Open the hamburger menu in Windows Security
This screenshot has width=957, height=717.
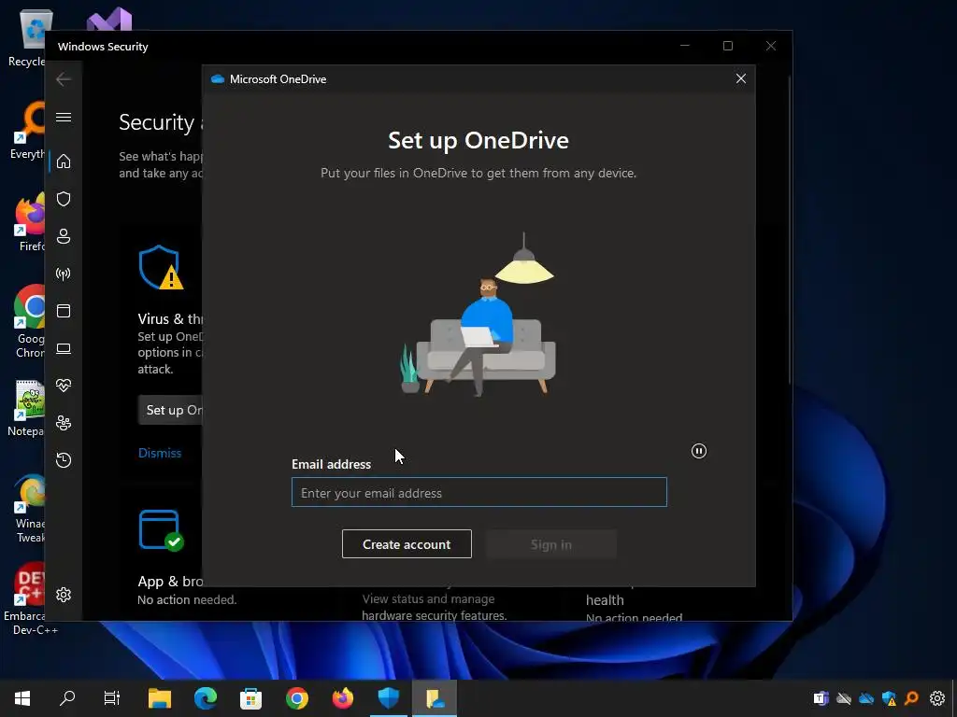(64, 117)
